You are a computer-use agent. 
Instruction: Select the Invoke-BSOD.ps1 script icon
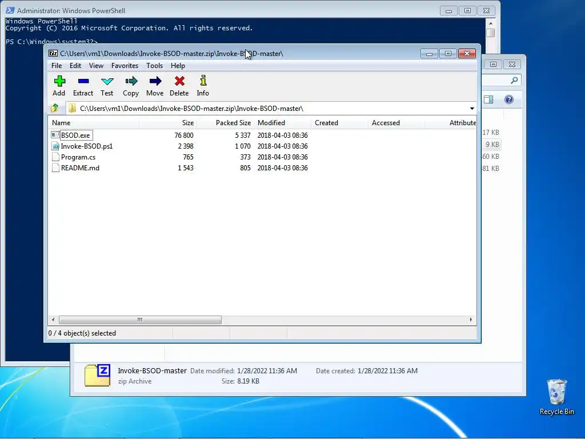(55, 146)
